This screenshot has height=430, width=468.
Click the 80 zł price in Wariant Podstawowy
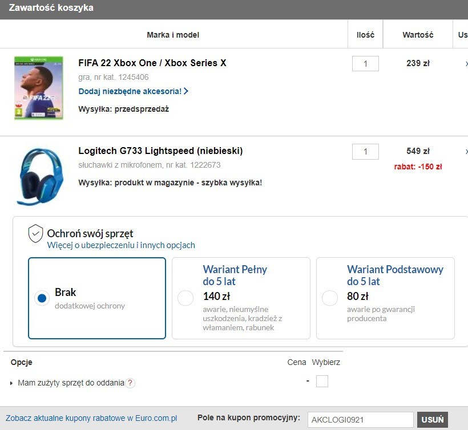pyautogui.click(x=358, y=296)
